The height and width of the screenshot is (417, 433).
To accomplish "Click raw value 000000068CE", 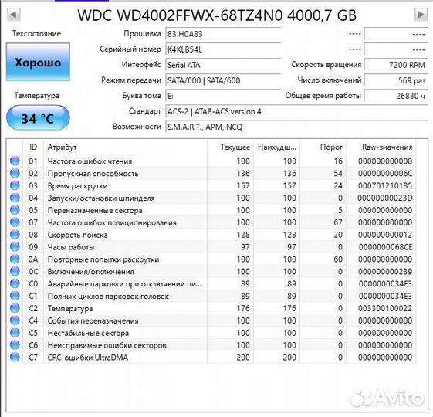I will [x=385, y=247].
